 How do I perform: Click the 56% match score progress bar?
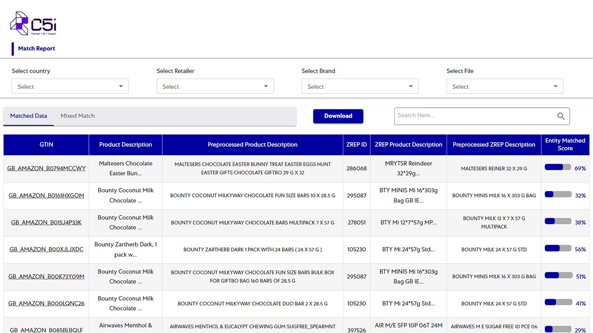[x=558, y=248]
